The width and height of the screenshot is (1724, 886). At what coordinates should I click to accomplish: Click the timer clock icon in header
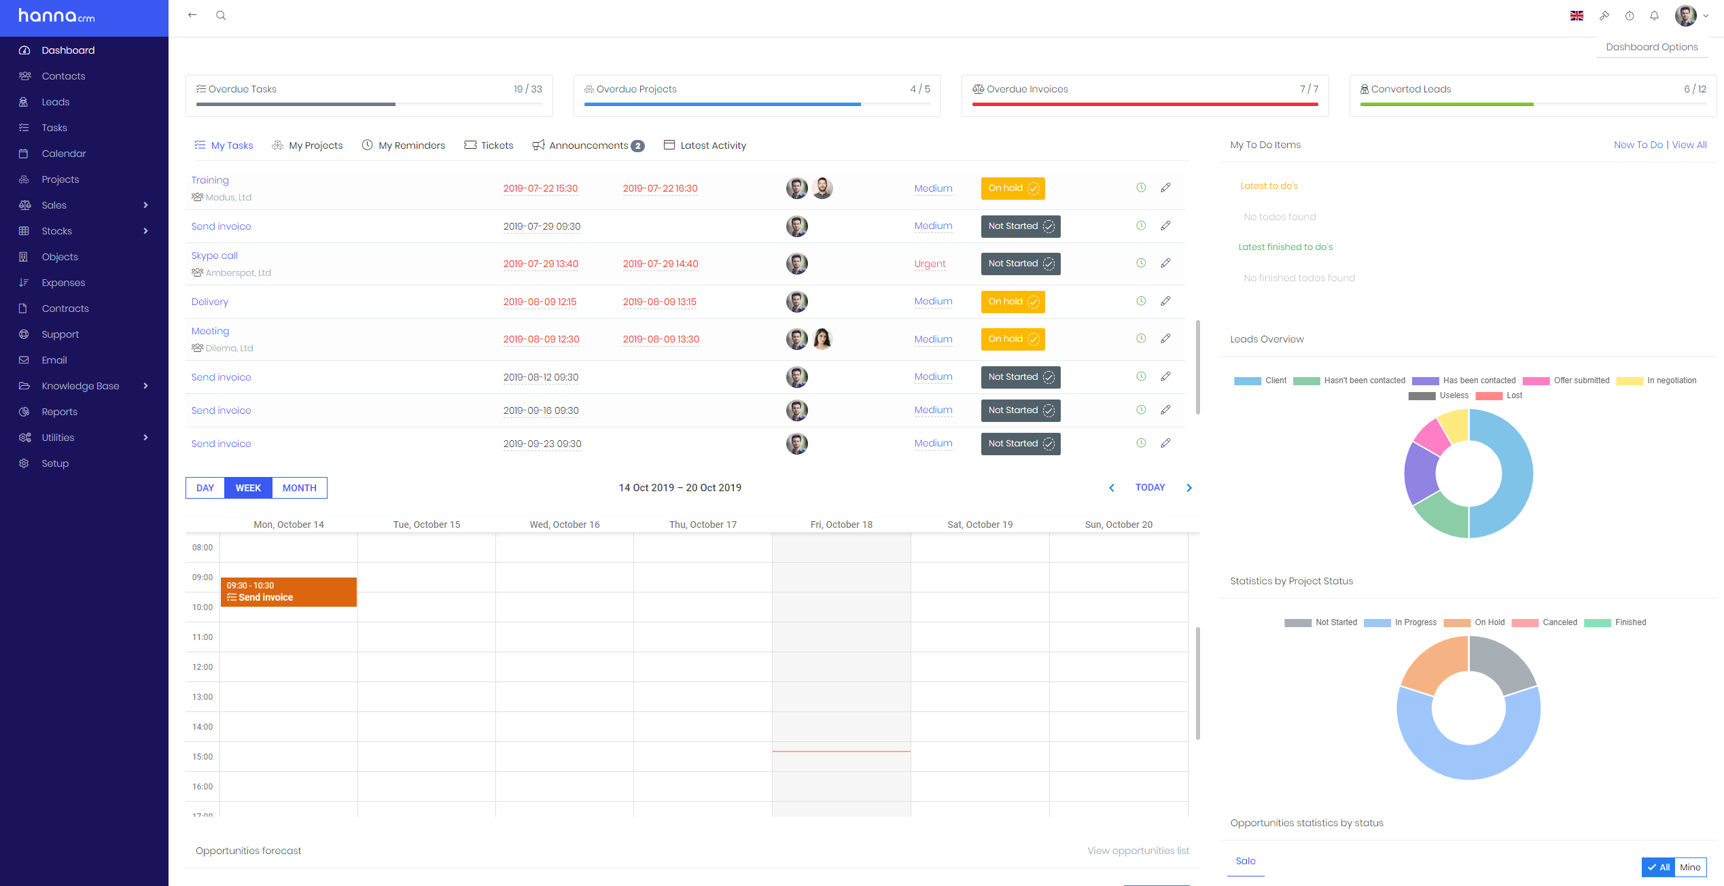point(1630,16)
